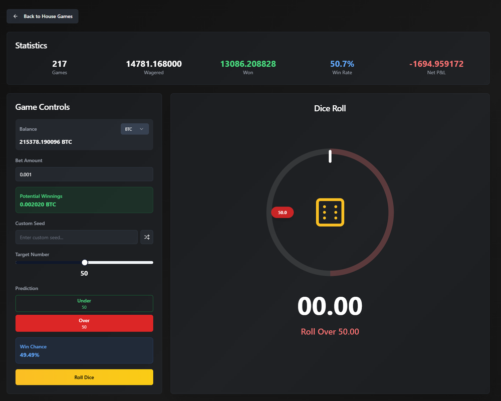The width and height of the screenshot is (501, 401).
Task: Select the Over 50 prediction
Action: coord(84,323)
